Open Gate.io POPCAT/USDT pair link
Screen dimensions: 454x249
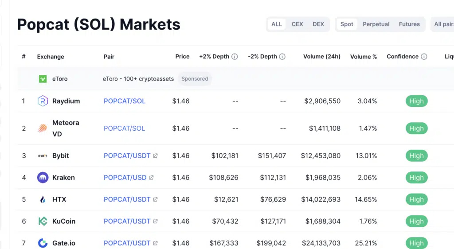[127, 243]
